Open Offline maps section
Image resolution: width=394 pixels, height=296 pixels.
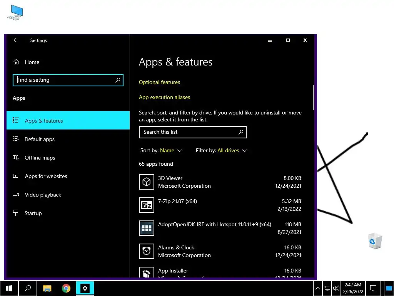point(68,158)
